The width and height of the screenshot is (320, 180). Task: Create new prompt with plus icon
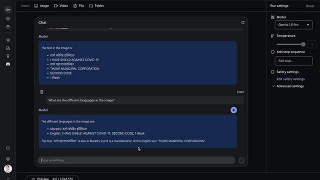tap(8, 18)
